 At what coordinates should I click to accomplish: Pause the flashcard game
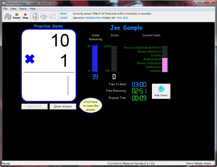[x=17, y=16]
